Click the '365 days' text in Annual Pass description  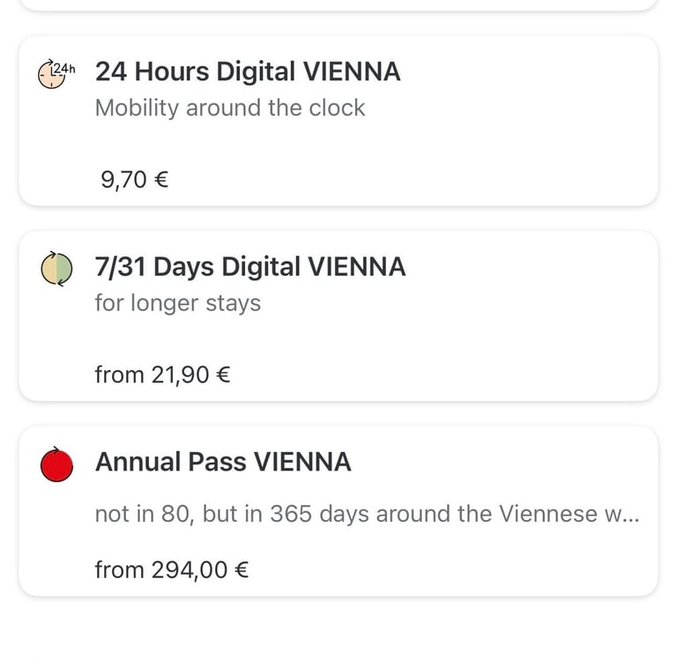[x=318, y=515]
